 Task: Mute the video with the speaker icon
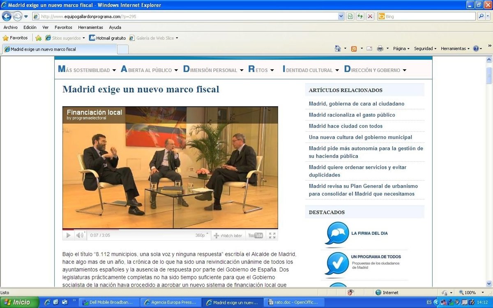(79, 235)
